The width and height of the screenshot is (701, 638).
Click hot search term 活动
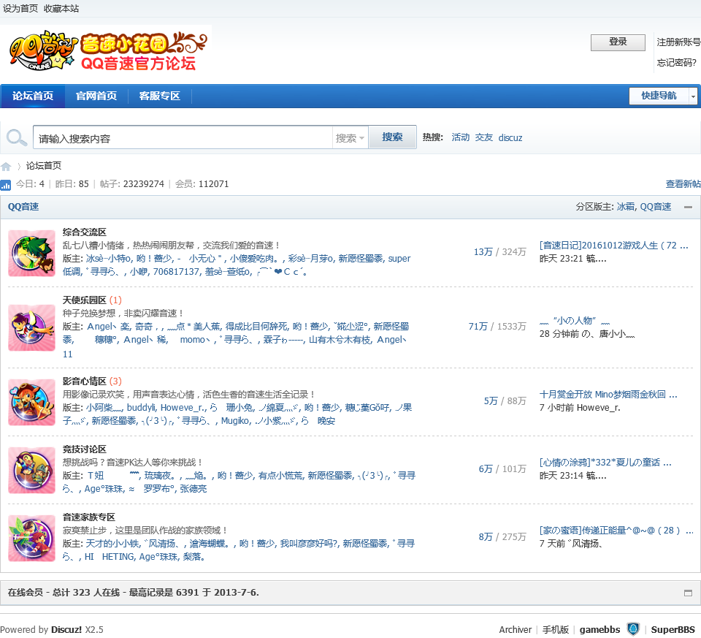461,137
